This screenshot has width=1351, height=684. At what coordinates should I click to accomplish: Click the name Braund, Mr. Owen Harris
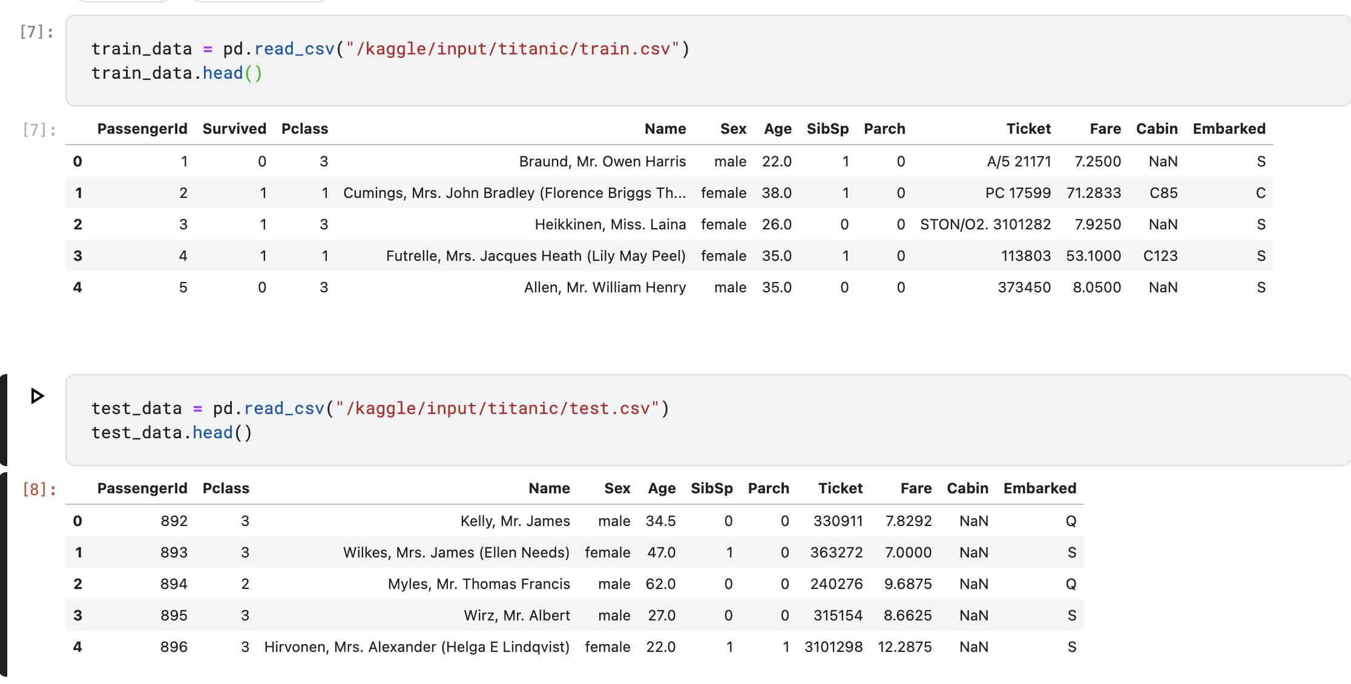point(602,162)
